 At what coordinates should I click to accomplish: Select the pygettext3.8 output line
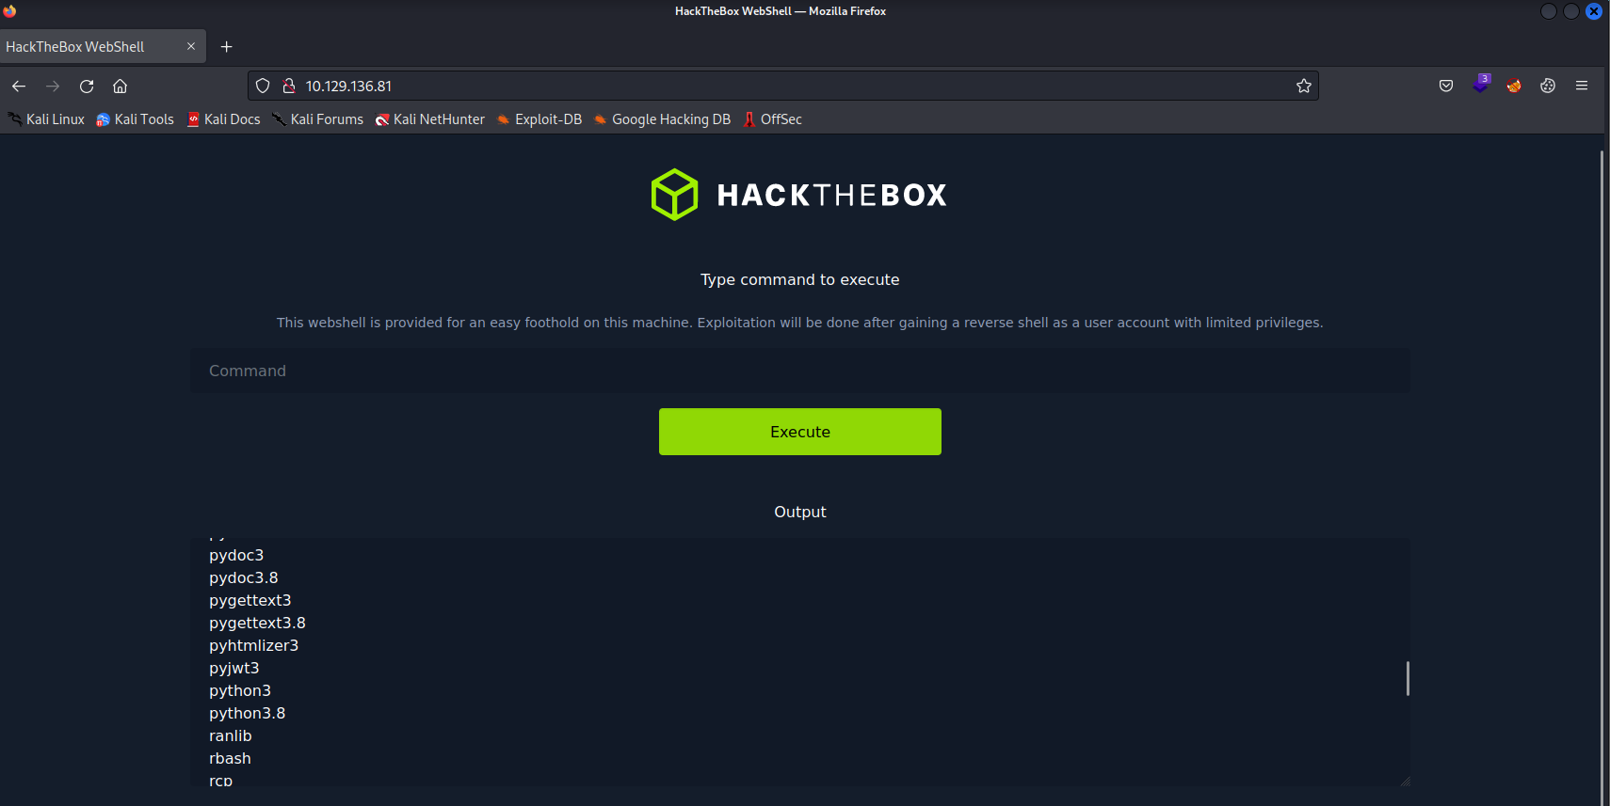pos(257,623)
